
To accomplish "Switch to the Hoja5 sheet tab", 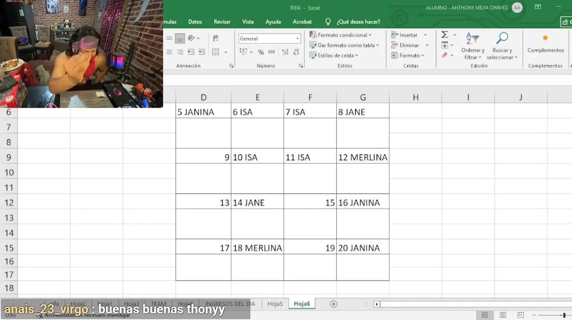I will tap(275, 304).
